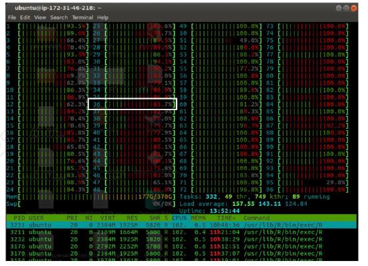The height and width of the screenshot is (266, 368).
Task: Sort by VIRT column header
Action: (108, 218)
